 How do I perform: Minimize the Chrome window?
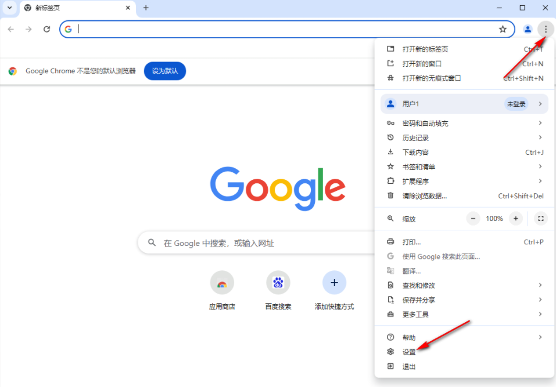pyautogui.click(x=499, y=8)
